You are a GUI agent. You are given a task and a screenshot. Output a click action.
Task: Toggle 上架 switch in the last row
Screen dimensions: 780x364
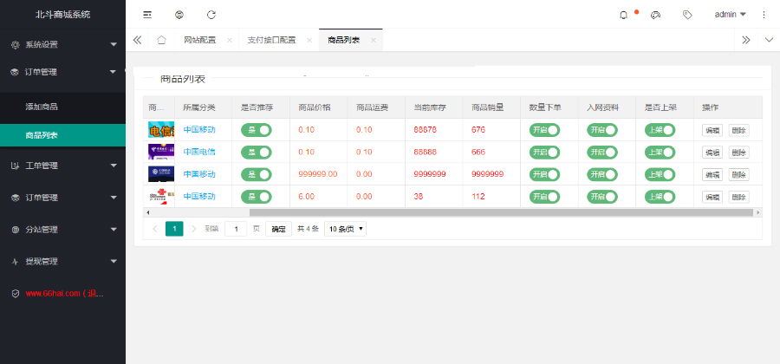[660, 196]
